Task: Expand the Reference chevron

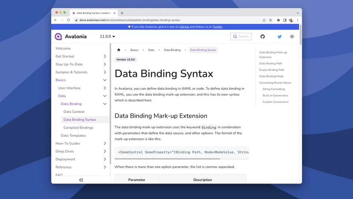Action: click(x=105, y=167)
